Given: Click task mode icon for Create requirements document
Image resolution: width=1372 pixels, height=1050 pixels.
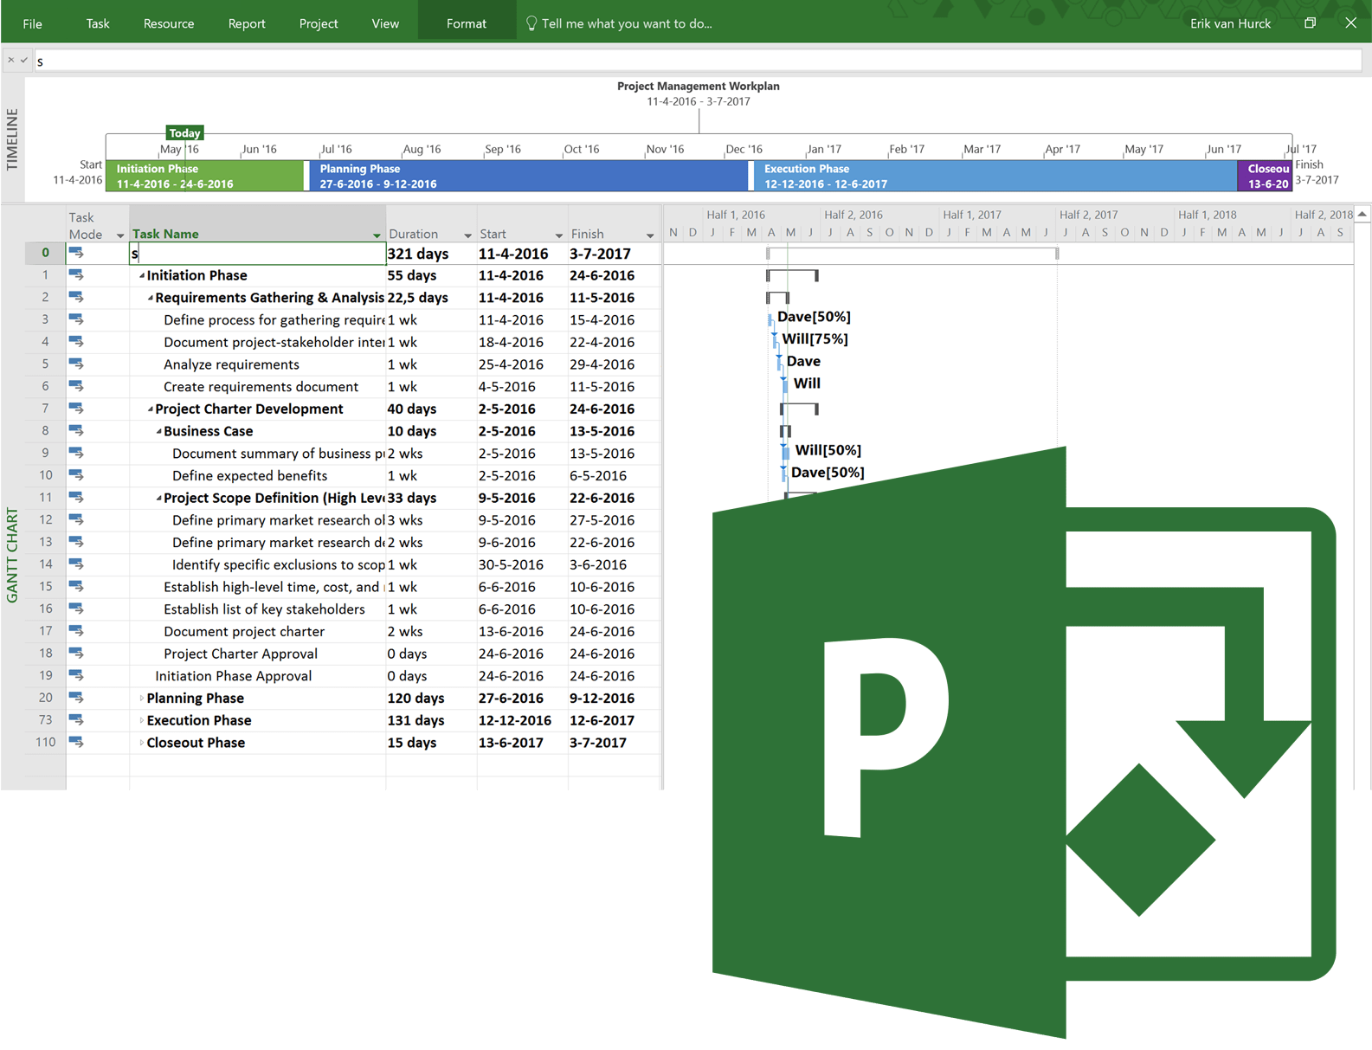Looking at the screenshot, I should pyautogui.click(x=76, y=386).
